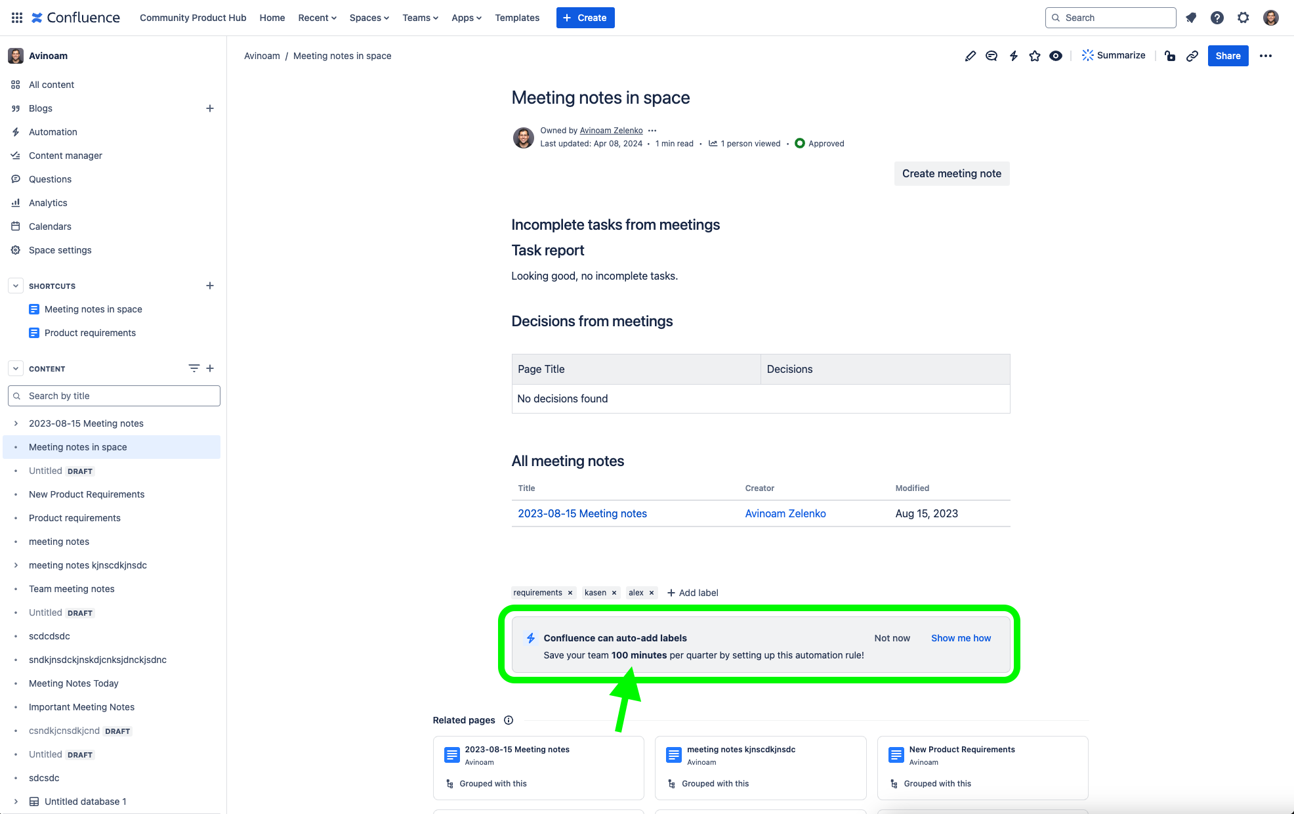Toggle the watch eye icon

(x=1056, y=56)
